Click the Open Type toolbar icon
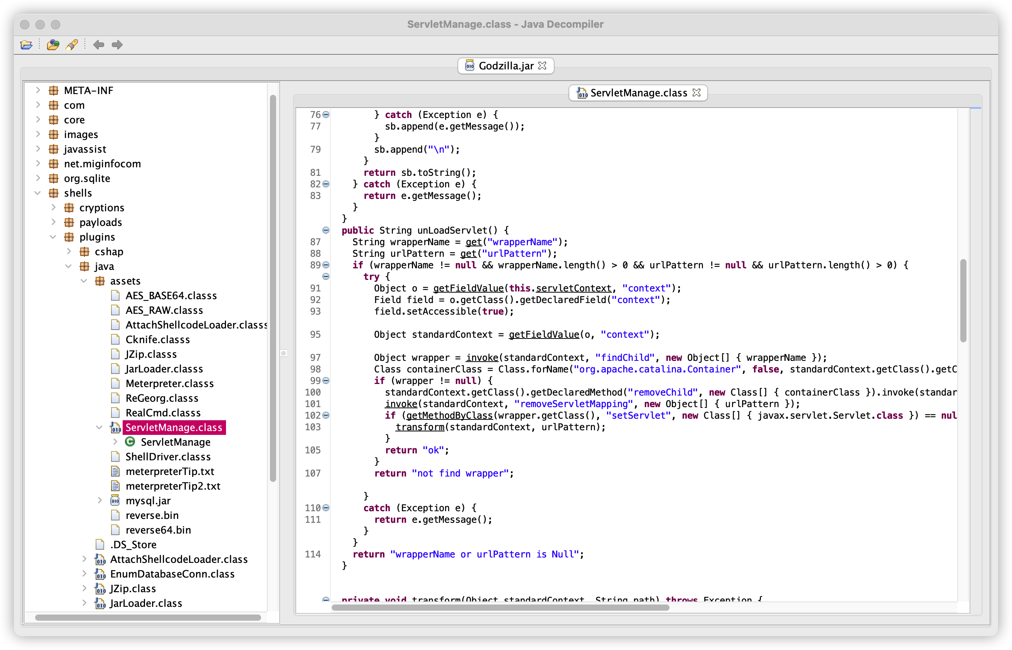Viewport: 1012px width, 650px height. [x=53, y=45]
